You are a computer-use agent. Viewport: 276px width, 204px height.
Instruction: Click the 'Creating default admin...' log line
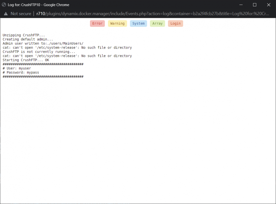(28, 39)
